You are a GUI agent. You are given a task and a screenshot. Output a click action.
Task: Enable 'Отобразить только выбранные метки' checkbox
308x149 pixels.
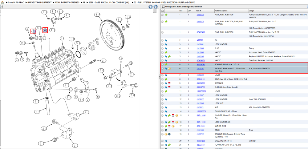[x=163, y=7]
